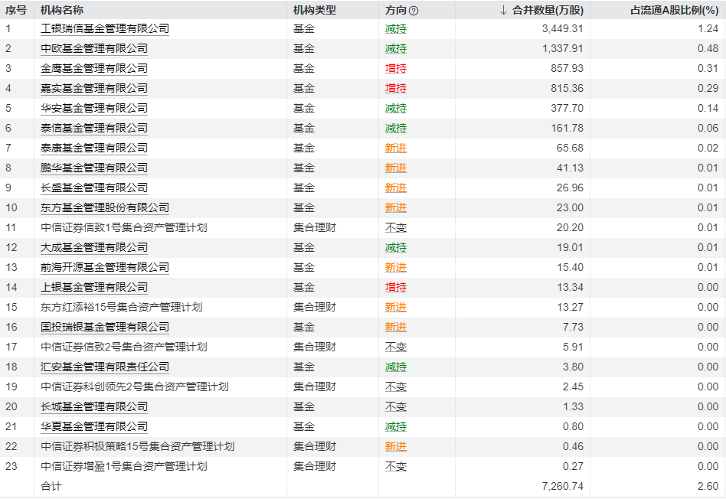Open 上银基金管理有限公司 link

(94, 288)
